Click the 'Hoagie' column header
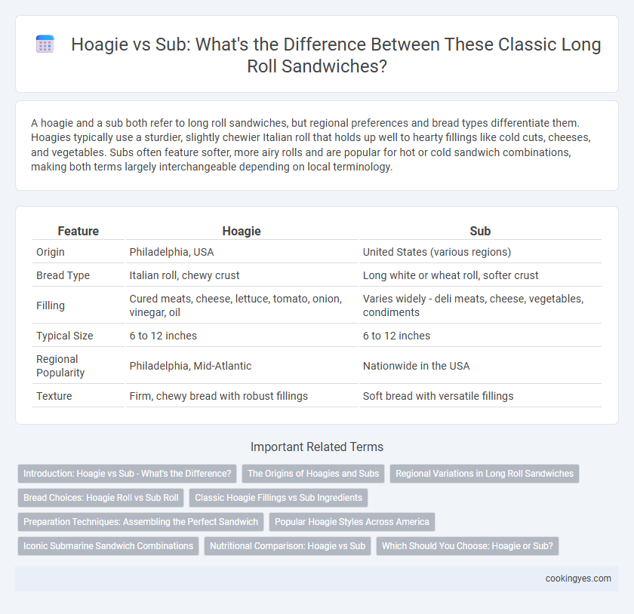This screenshot has height=614, width=634. [x=242, y=231]
